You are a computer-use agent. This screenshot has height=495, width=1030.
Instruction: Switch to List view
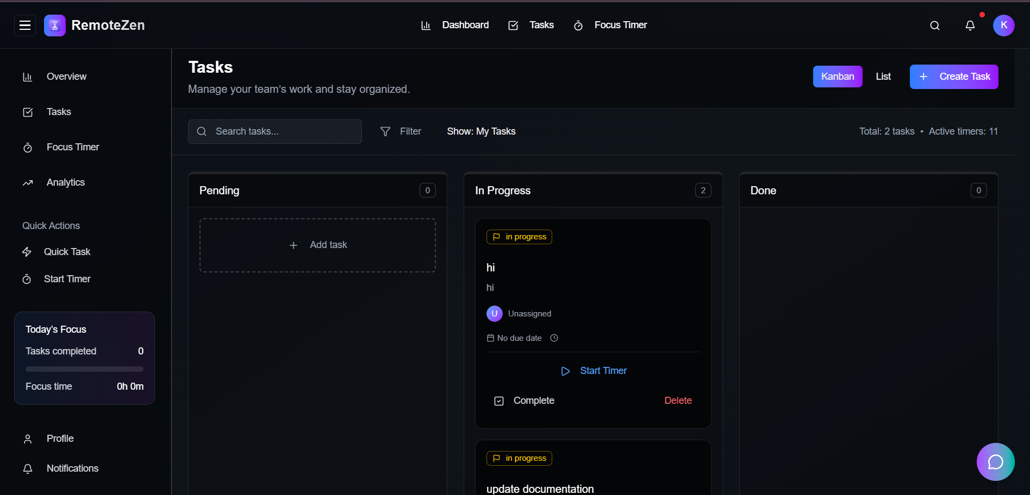(x=883, y=77)
